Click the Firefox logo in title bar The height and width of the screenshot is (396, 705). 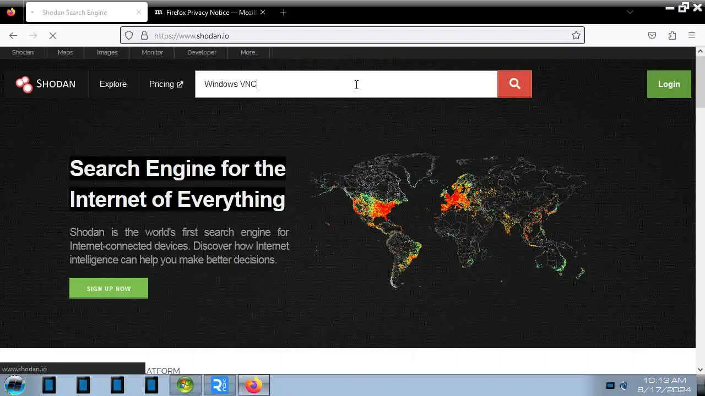pos(11,12)
